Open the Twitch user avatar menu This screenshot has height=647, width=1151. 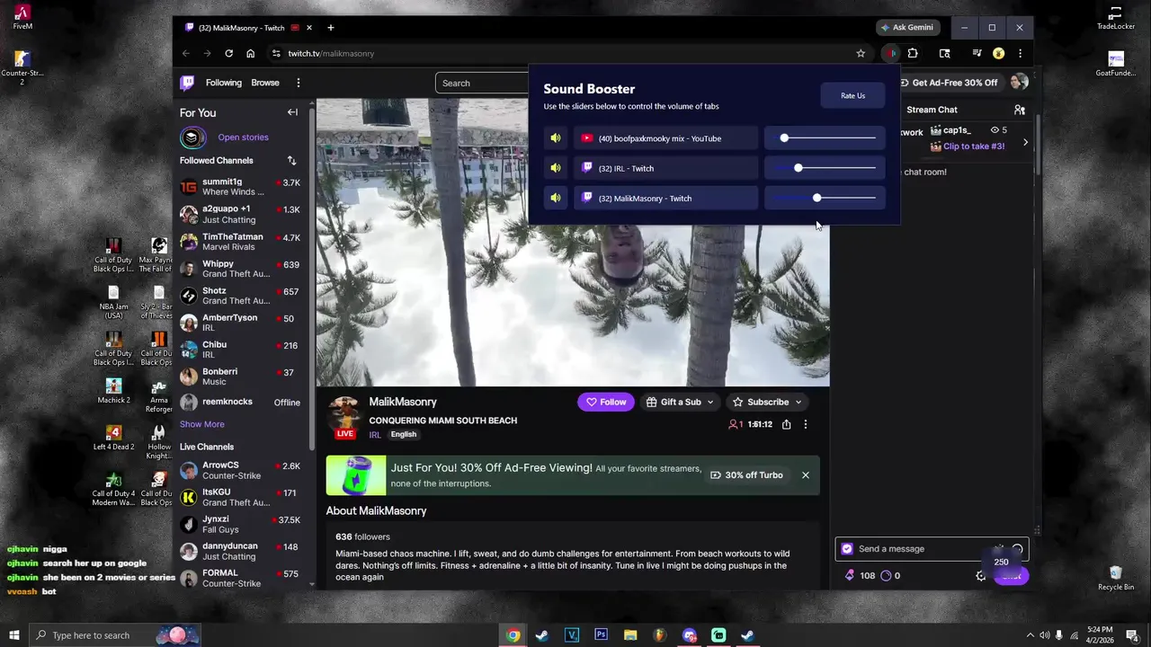click(1019, 82)
